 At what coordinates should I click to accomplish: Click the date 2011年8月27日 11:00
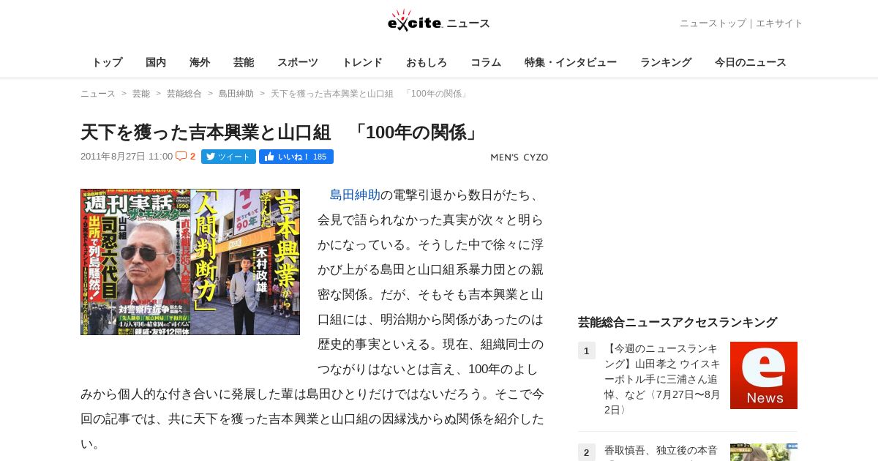click(x=127, y=157)
